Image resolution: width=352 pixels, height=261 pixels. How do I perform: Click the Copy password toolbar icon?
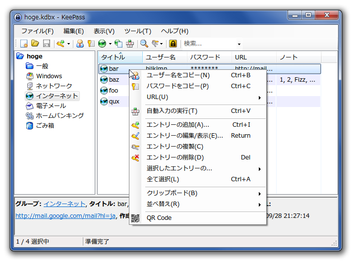(x=91, y=44)
